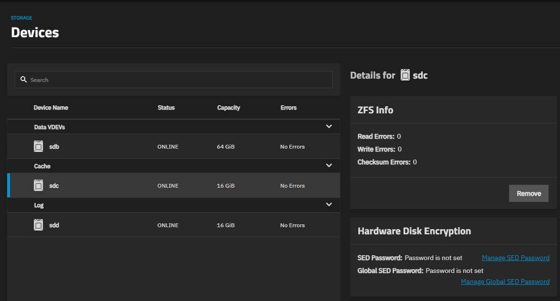Open the Manage Global SED Password link
Image resolution: width=560 pixels, height=301 pixels.
[505, 281]
